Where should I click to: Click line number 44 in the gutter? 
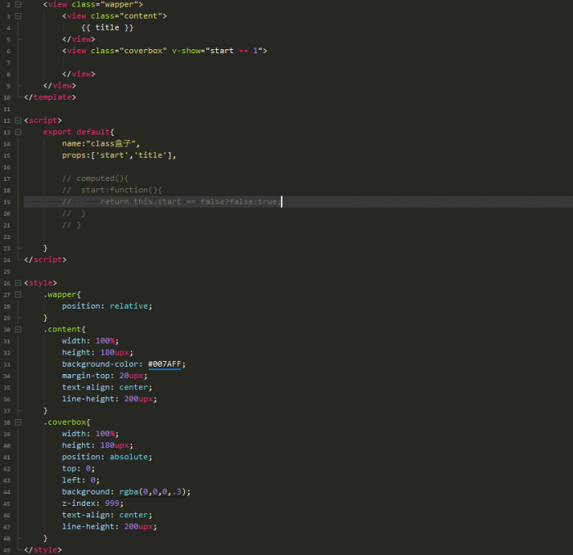pyautogui.click(x=7, y=491)
